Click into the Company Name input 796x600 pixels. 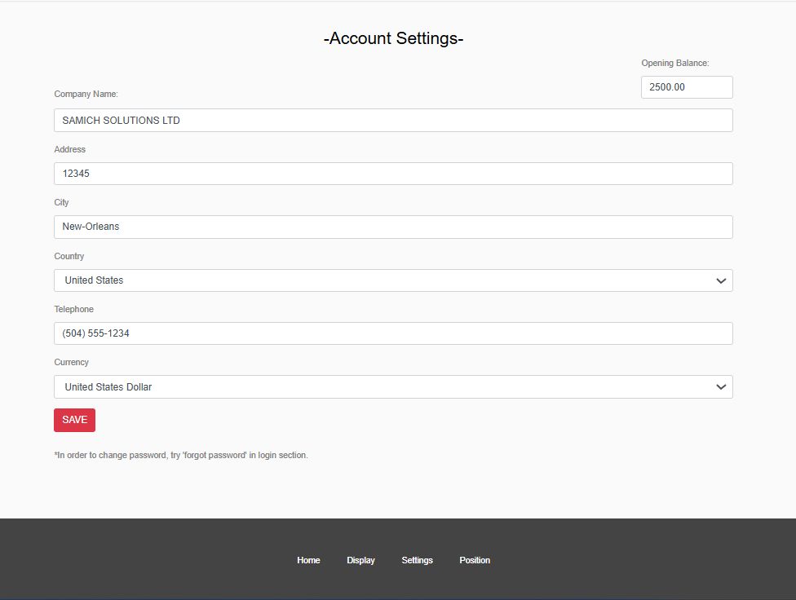coord(393,121)
